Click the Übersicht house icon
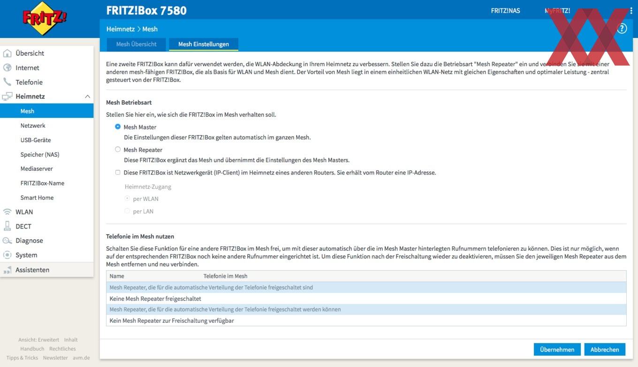The image size is (638, 367). tap(7, 53)
